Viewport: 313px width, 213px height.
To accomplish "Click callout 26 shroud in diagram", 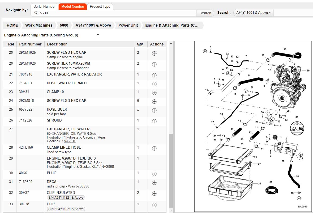I will pos(259,183).
